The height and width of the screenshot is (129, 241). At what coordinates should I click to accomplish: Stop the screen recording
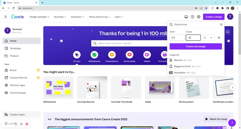(27, 124)
